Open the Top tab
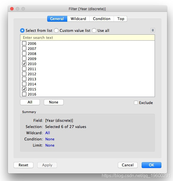The height and width of the screenshot is (181, 173). 120,19
